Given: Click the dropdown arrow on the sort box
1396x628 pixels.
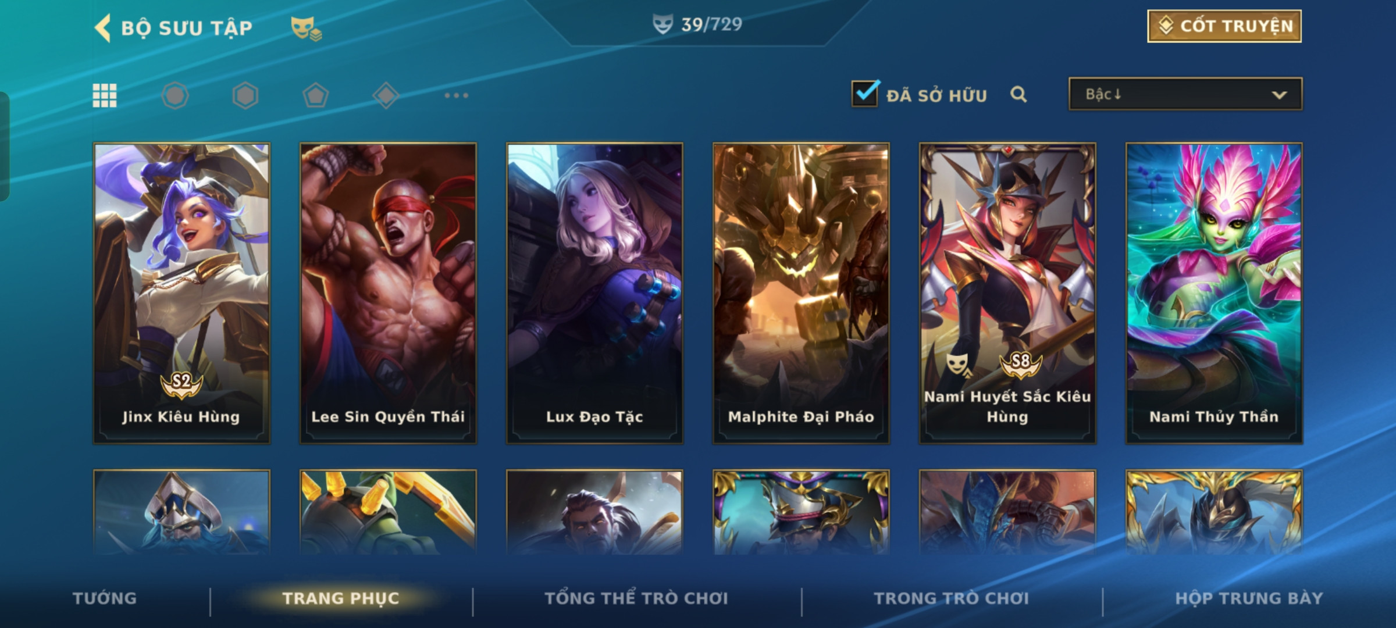Looking at the screenshot, I should [1279, 95].
